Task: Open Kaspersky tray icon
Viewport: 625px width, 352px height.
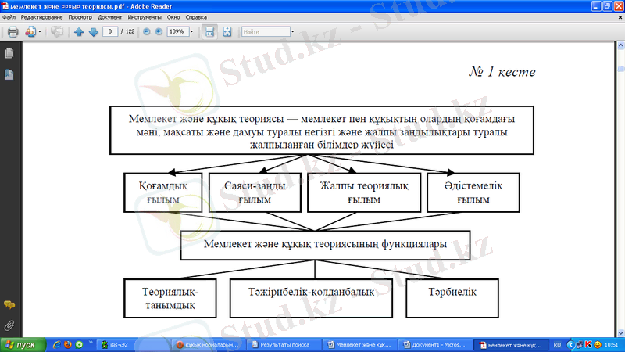Action: 588,345
